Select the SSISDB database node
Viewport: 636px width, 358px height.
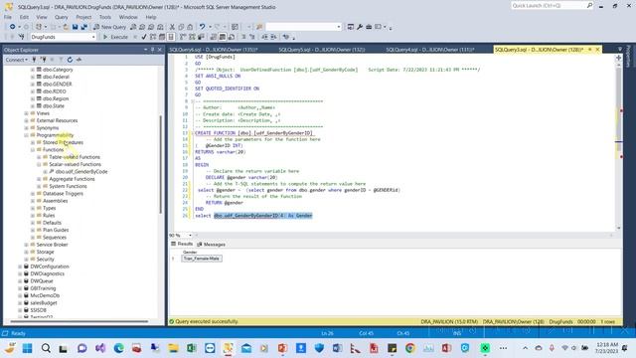coord(38,310)
